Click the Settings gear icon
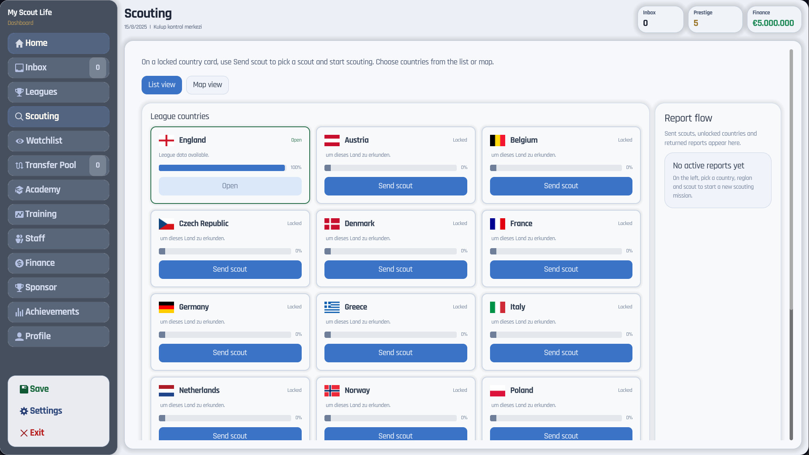Viewport: 809px width, 455px height. 24,411
